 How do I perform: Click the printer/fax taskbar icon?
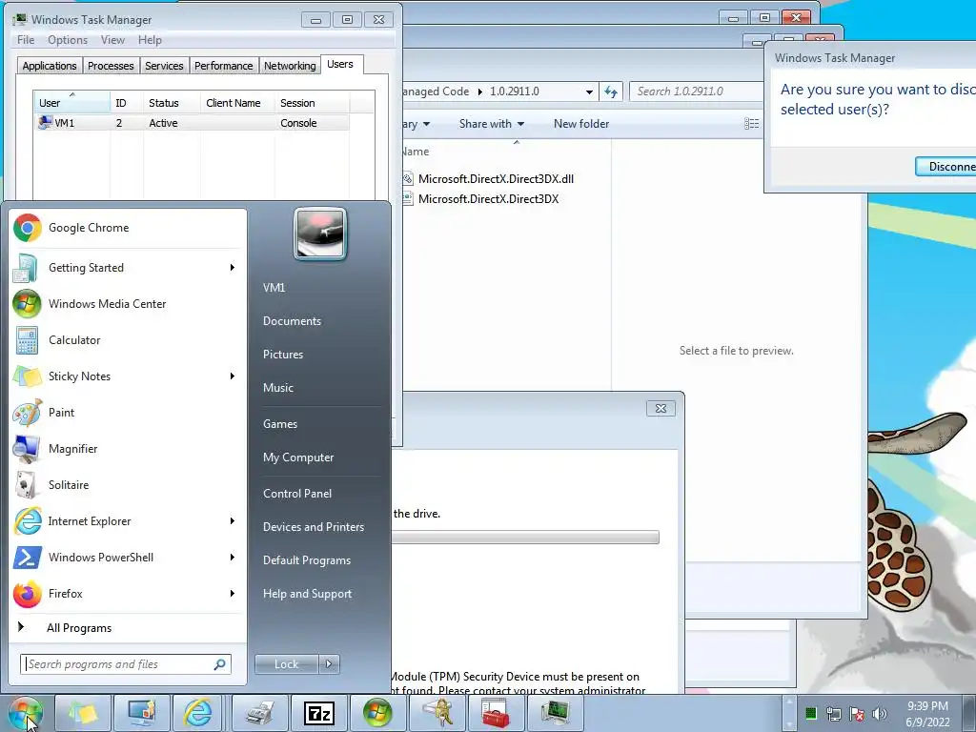pyautogui.click(x=260, y=713)
